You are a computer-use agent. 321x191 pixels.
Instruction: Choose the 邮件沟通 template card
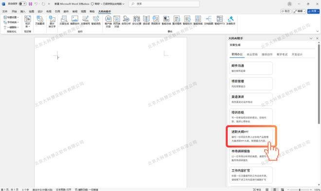click(x=251, y=68)
